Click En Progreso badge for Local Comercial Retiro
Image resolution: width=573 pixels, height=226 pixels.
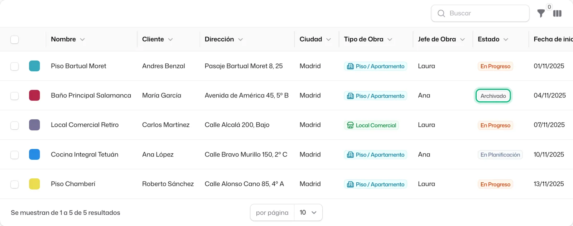coord(495,125)
